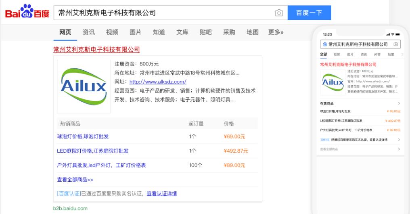The image size is (410, 214).
Task: Switch to the 视频 tab
Action: [x=112, y=32]
